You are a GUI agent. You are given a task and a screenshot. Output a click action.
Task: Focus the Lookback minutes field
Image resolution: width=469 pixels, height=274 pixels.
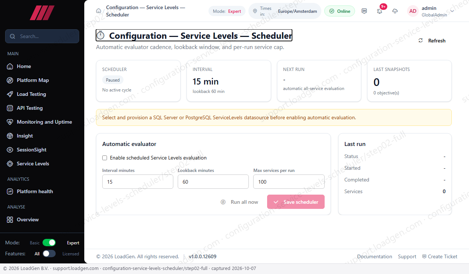pyautogui.click(x=213, y=181)
